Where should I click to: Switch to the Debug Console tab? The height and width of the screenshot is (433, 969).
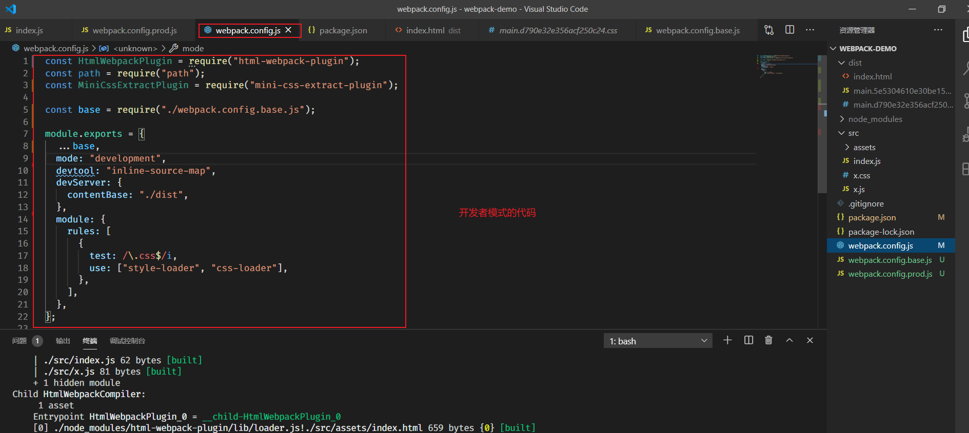click(x=127, y=341)
